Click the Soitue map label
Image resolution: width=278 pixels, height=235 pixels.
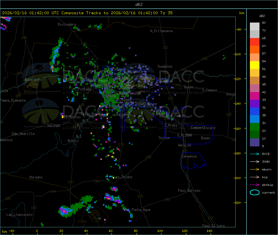pos(164,138)
